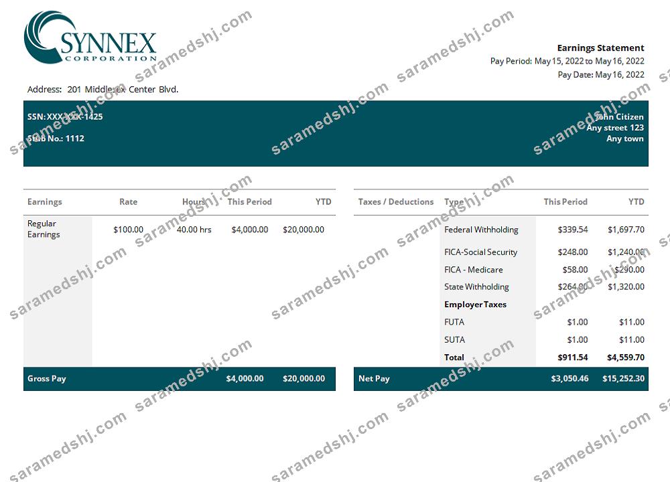Select the 'SUTA' row label

point(454,340)
